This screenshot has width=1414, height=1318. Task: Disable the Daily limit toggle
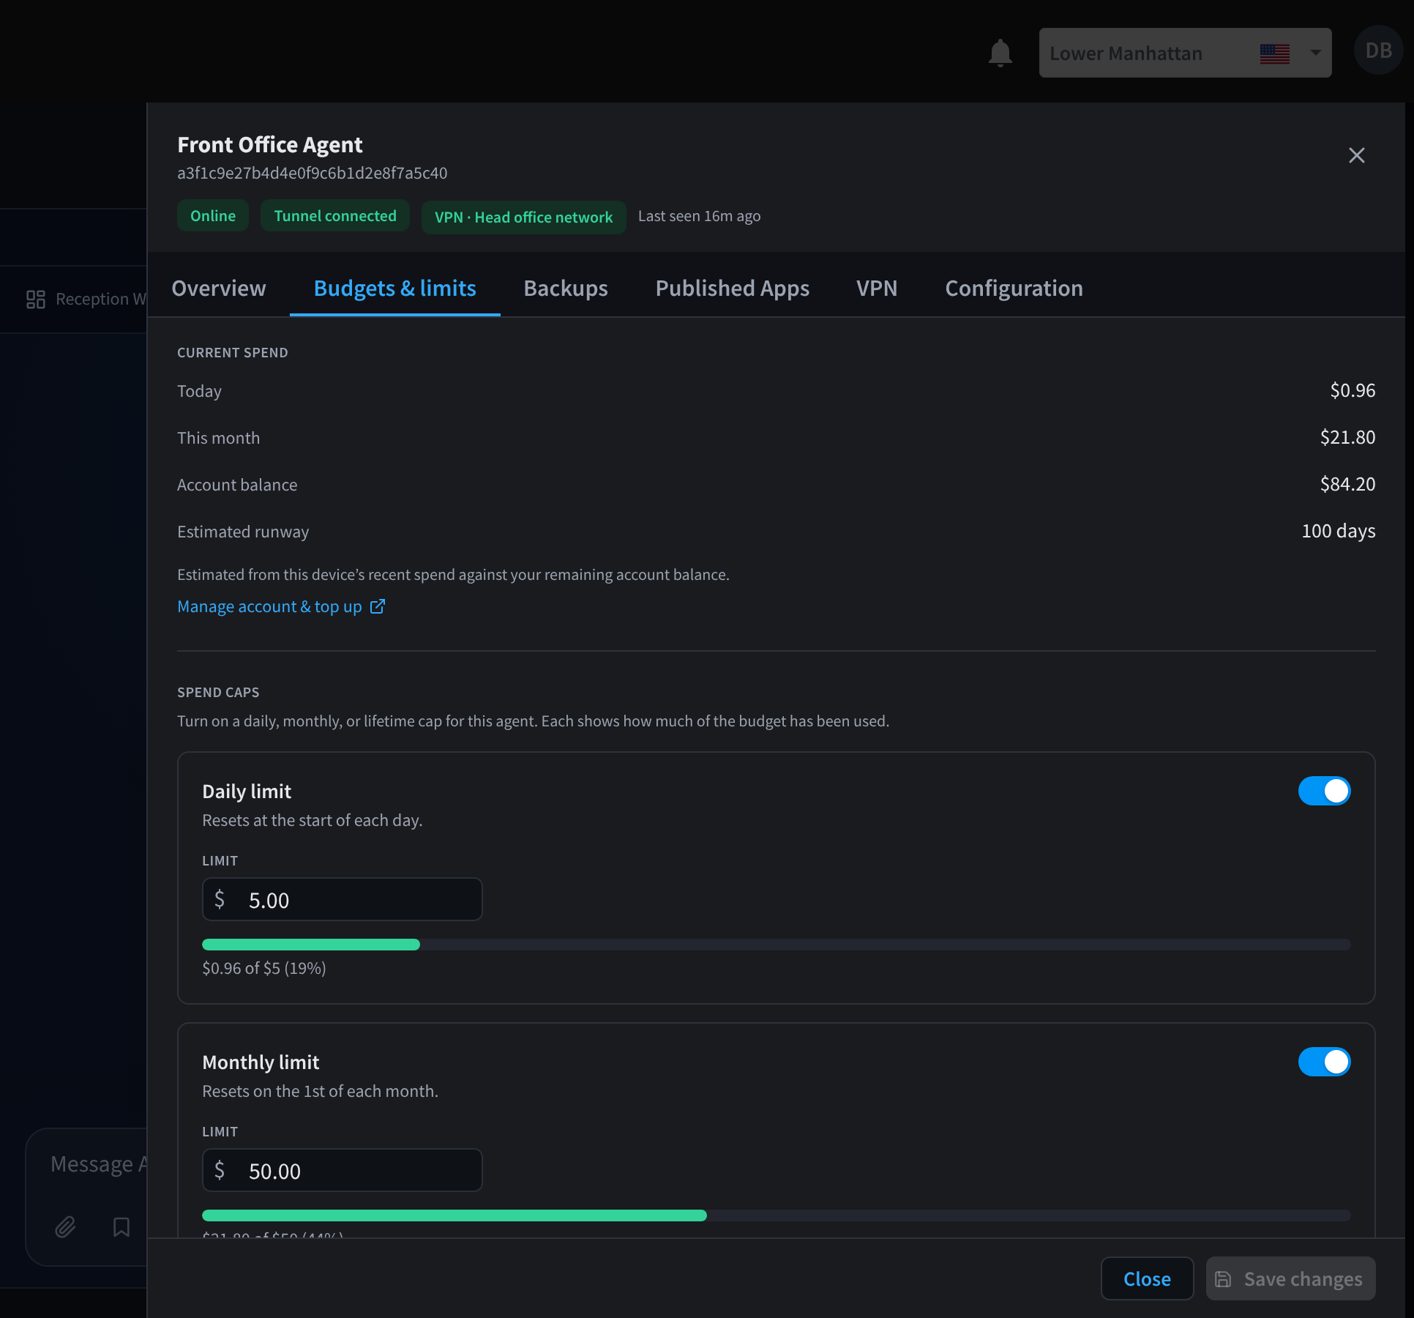point(1324,791)
